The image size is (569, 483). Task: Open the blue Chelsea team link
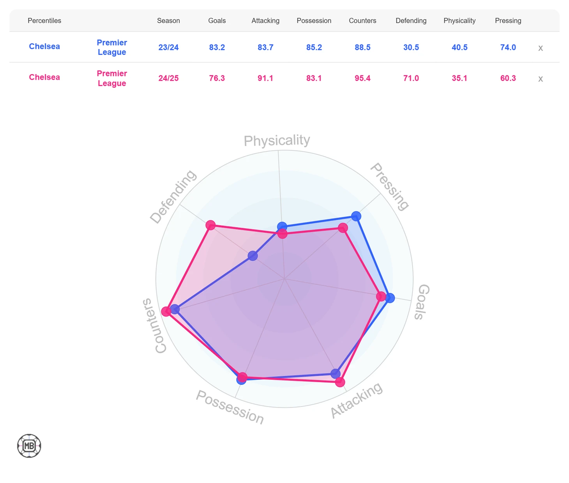point(44,46)
